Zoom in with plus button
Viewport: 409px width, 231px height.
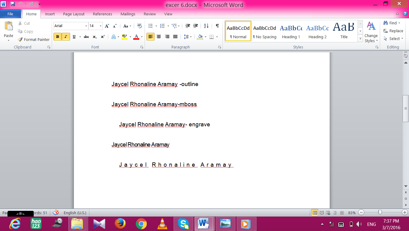405,213
